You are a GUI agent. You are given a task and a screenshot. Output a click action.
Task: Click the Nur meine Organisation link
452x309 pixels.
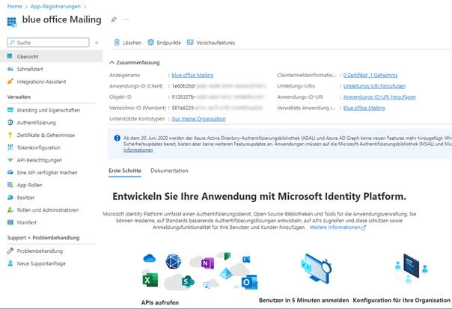point(198,119)
